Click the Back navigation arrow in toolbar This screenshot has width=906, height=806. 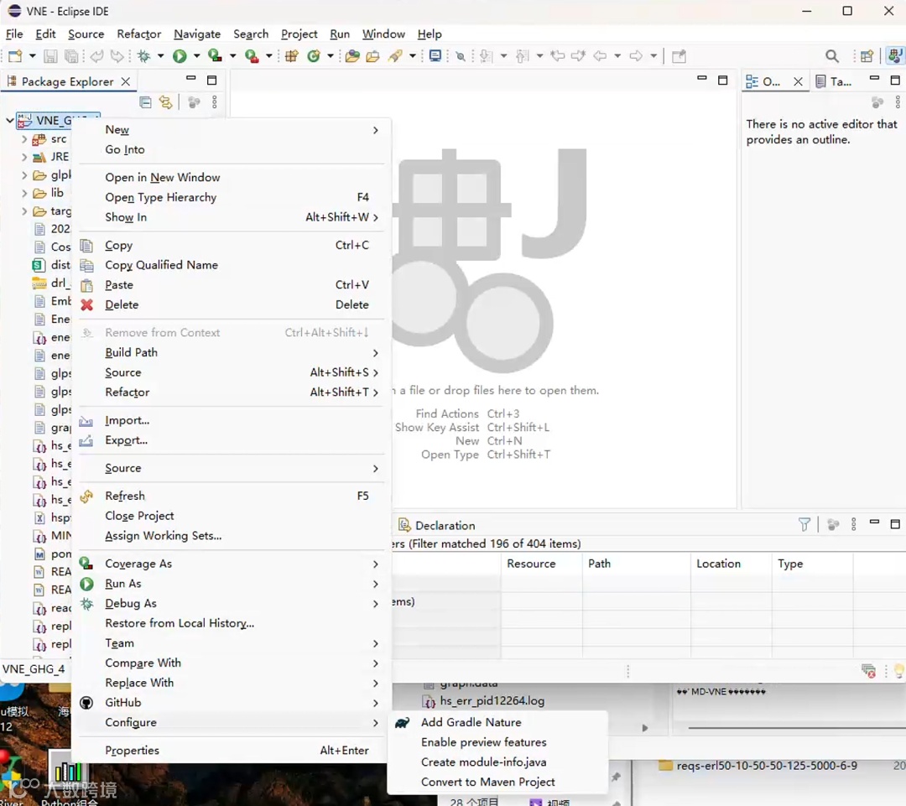pyautogui.click(x=601, y=56)
